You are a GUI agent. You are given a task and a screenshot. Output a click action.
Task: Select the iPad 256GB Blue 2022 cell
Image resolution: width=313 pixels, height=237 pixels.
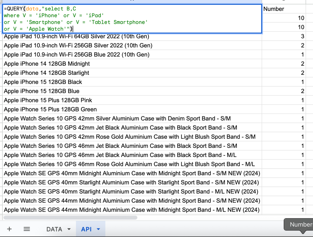tap(77, 55)
